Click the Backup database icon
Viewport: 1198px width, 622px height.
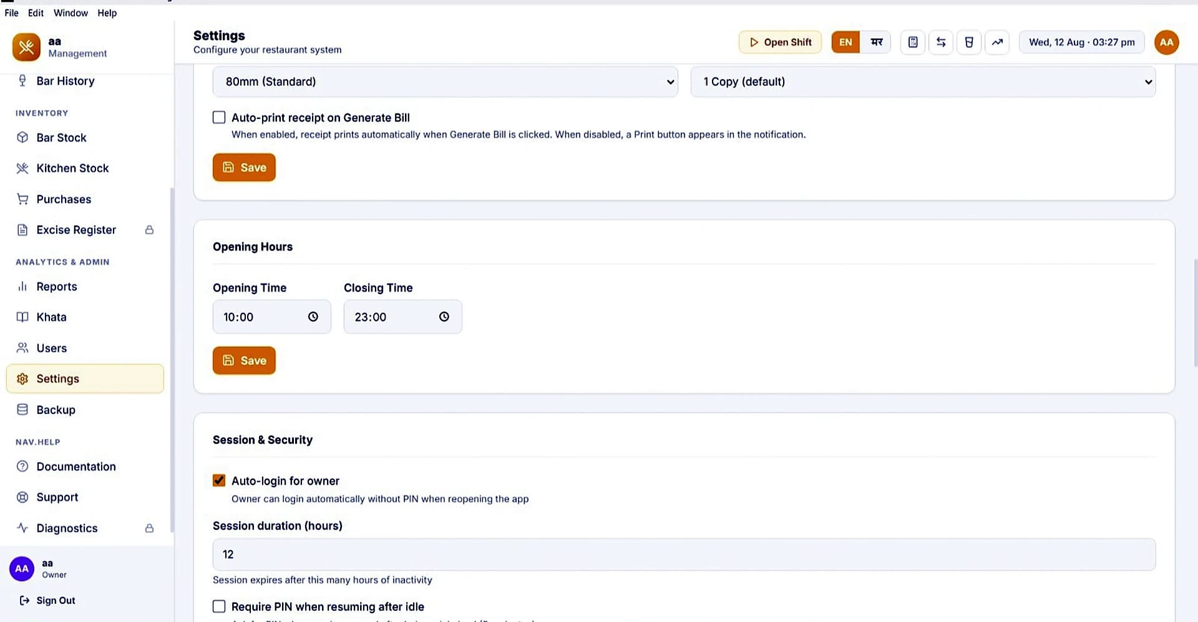pyautogui.click(x=22, y=409)
